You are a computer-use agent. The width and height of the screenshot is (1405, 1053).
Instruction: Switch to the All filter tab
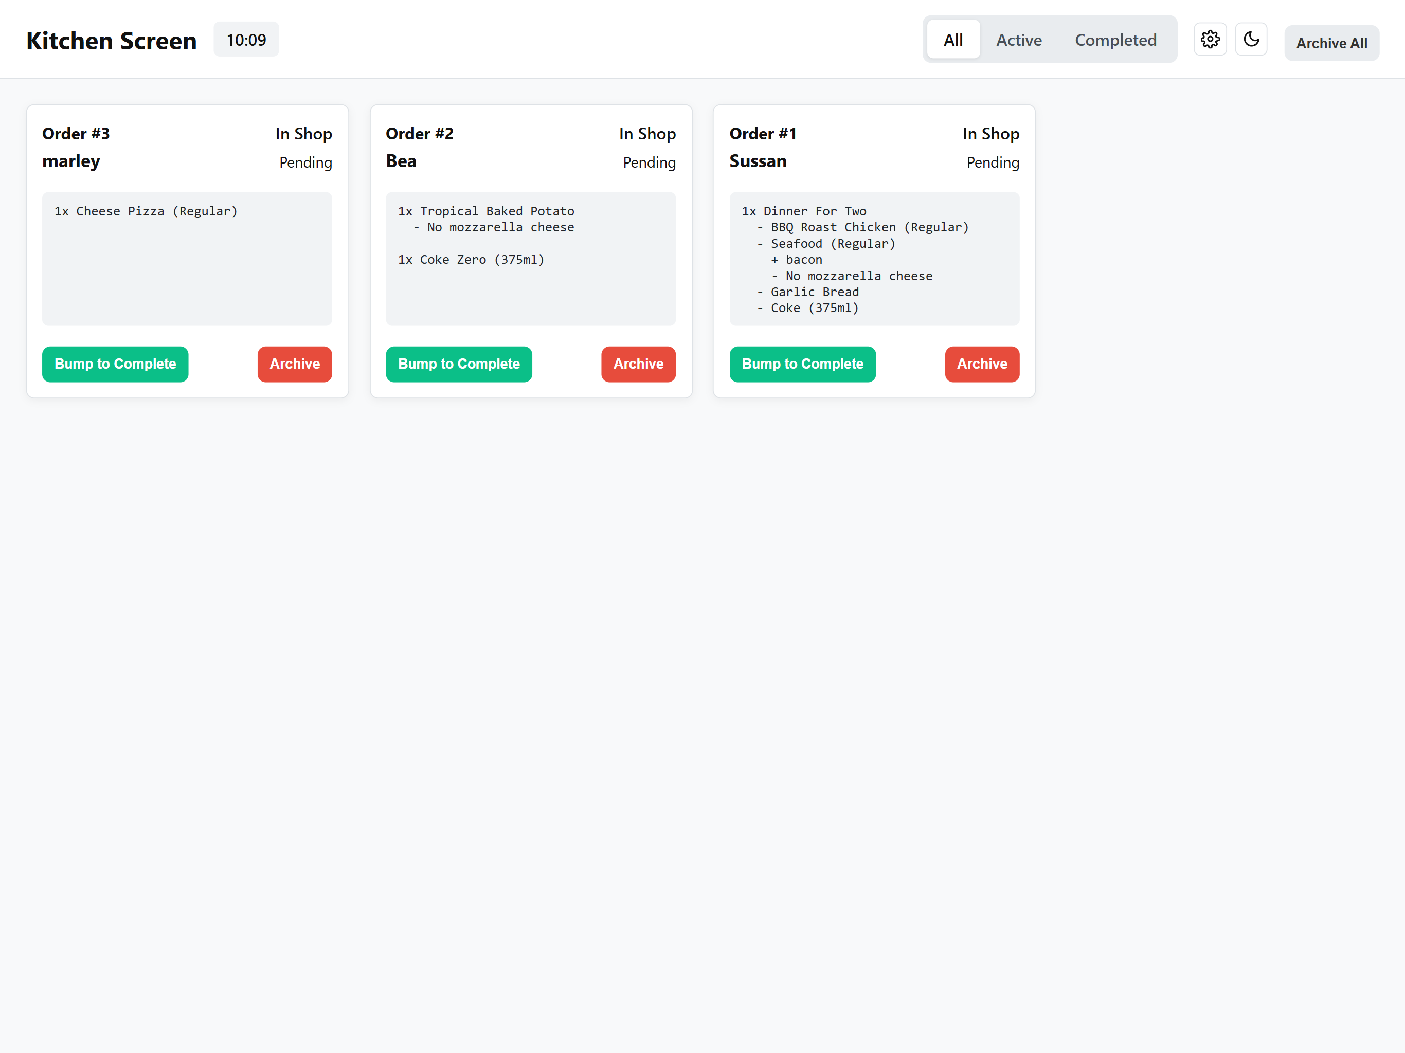point(953,40)
